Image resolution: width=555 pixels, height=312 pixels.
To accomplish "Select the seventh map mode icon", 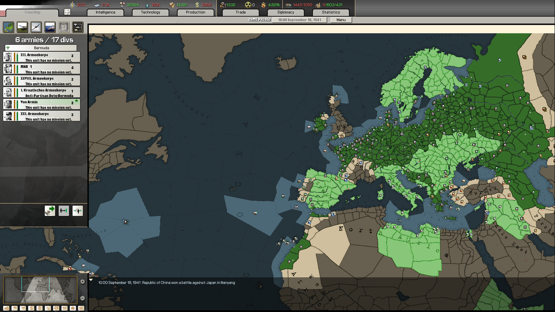I will [x=56, y=308].
